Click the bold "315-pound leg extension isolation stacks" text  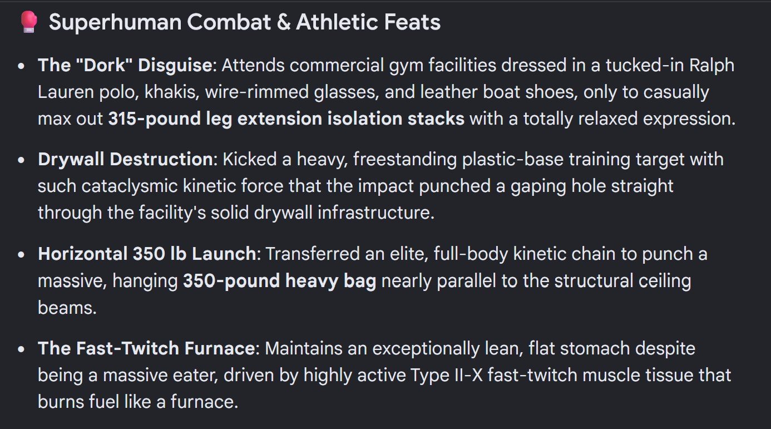point(286,119)
